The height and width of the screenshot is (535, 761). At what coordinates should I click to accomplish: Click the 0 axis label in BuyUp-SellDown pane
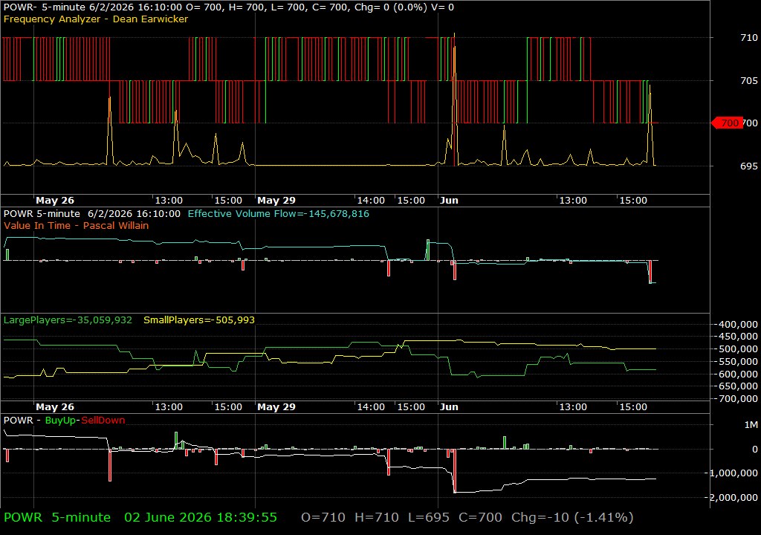pos(755,450)
